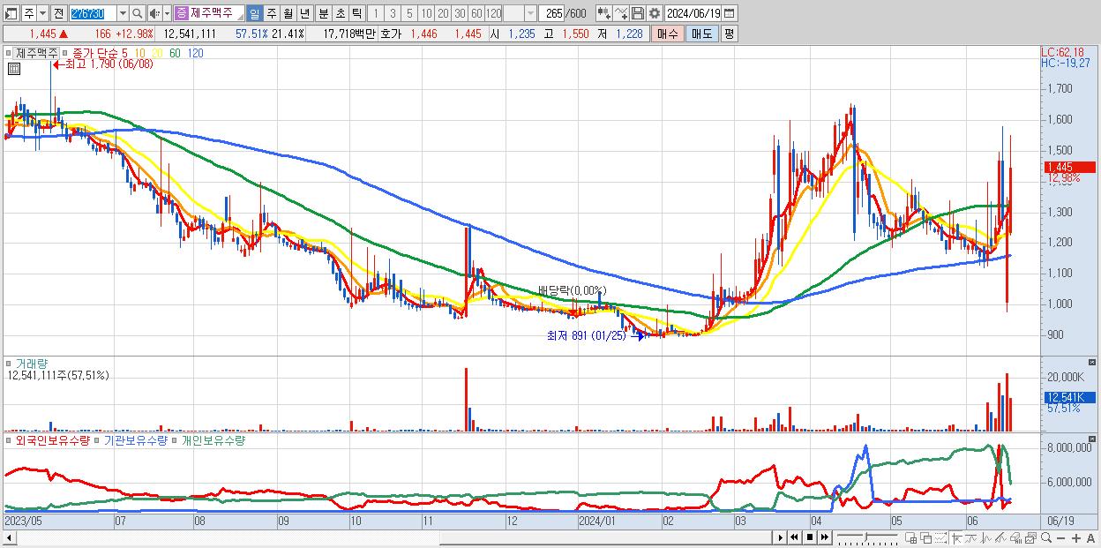
Task: Open the dropdown arrow next to '주' selector
Action: pyautogui.click(x=42, y=14)
